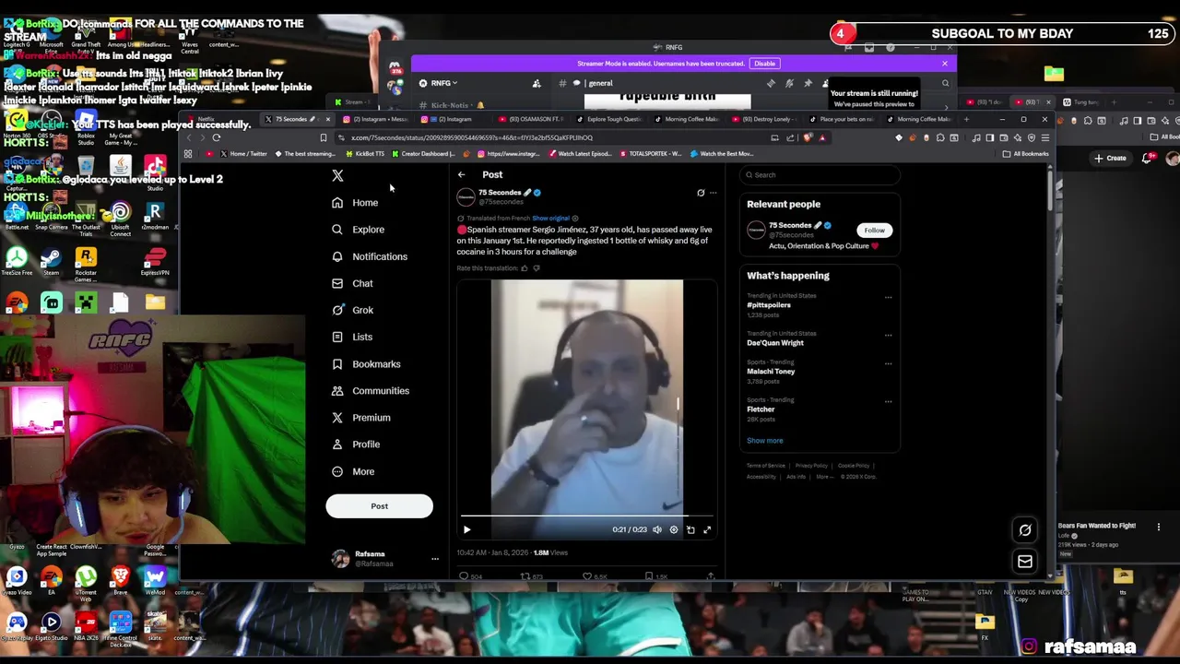Click into the X Search field
1180x664 pixels.
(820, 174)
